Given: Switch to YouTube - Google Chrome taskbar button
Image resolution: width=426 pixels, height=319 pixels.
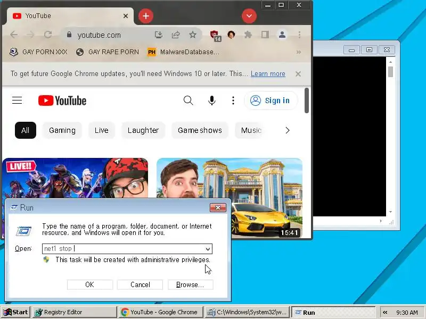Looking at the screenshot, I should point(160,312).
